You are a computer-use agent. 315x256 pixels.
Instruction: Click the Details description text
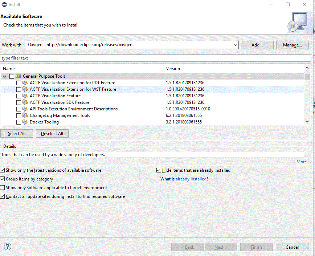tap(53, 155)
